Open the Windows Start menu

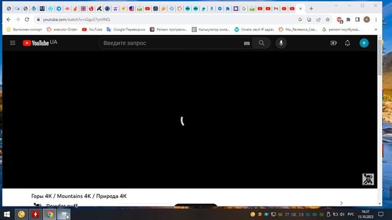(x=7, y=215)
